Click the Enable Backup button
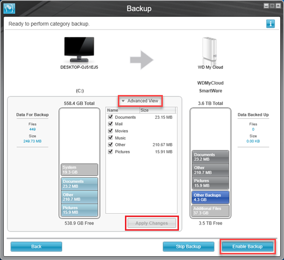The width and height of the screenshot is (284, 260). 248,246
